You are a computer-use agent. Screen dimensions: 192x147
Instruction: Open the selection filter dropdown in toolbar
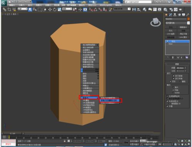pos(23,9)
